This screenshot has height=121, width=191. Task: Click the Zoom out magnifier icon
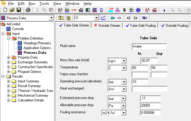[180, 10]
